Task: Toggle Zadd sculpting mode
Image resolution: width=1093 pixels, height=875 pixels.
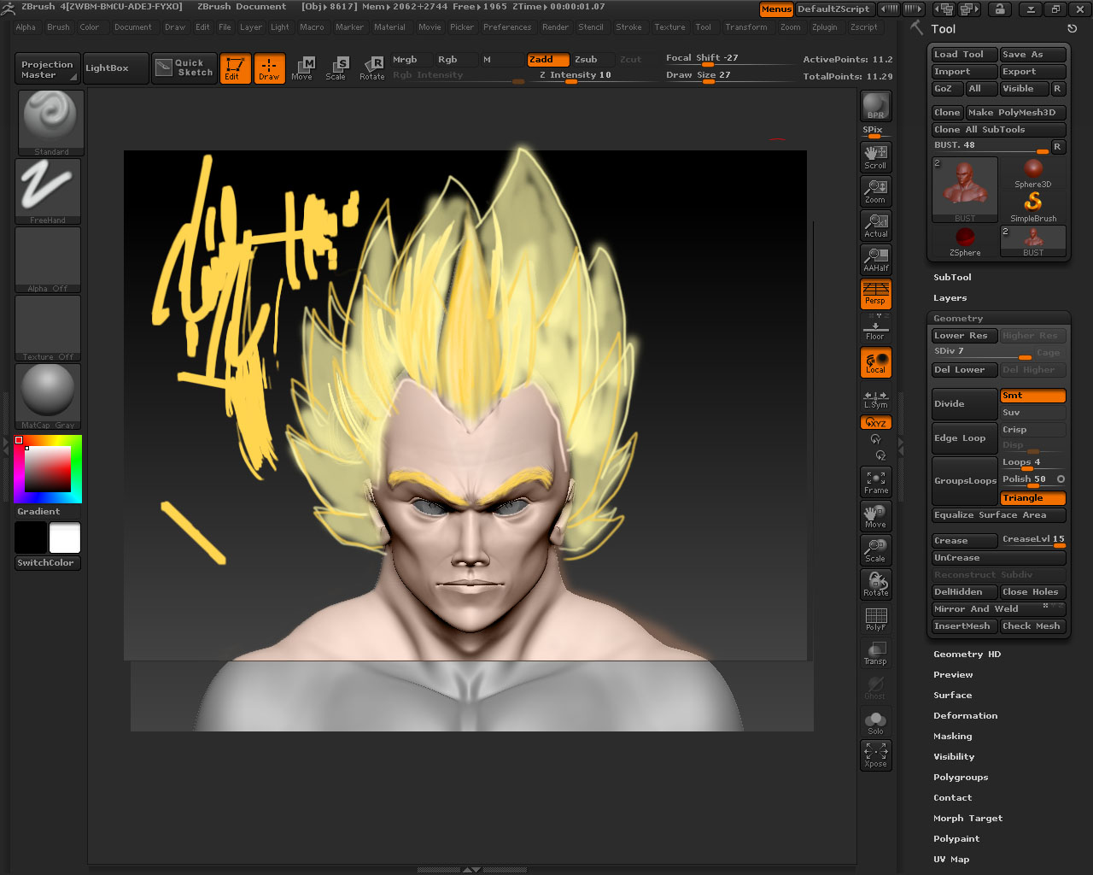Action: tap(548, 60)
